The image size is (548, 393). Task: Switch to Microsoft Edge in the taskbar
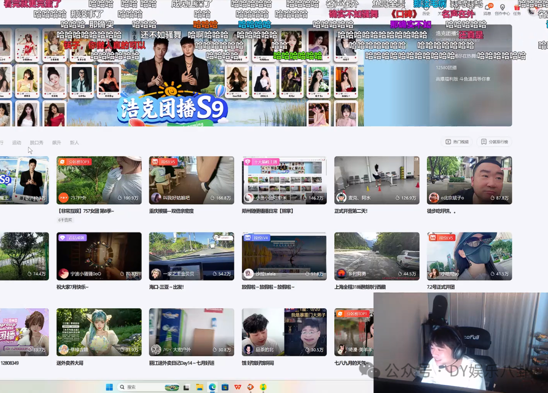tap(212, 387)
